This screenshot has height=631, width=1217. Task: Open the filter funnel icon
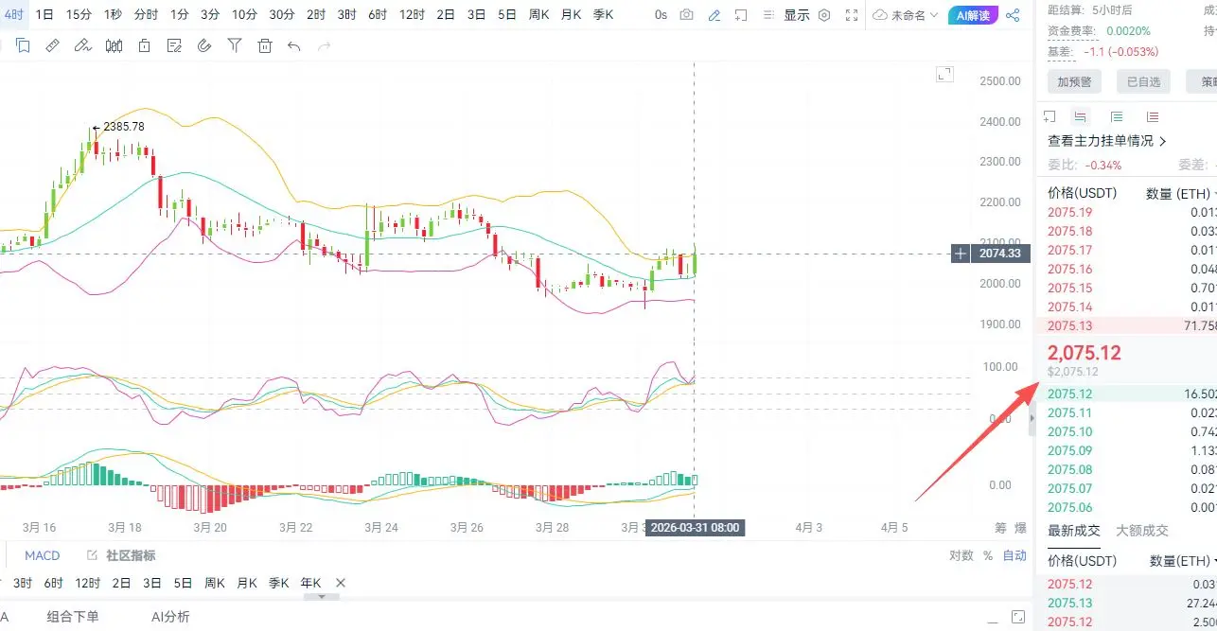[235, 45]
